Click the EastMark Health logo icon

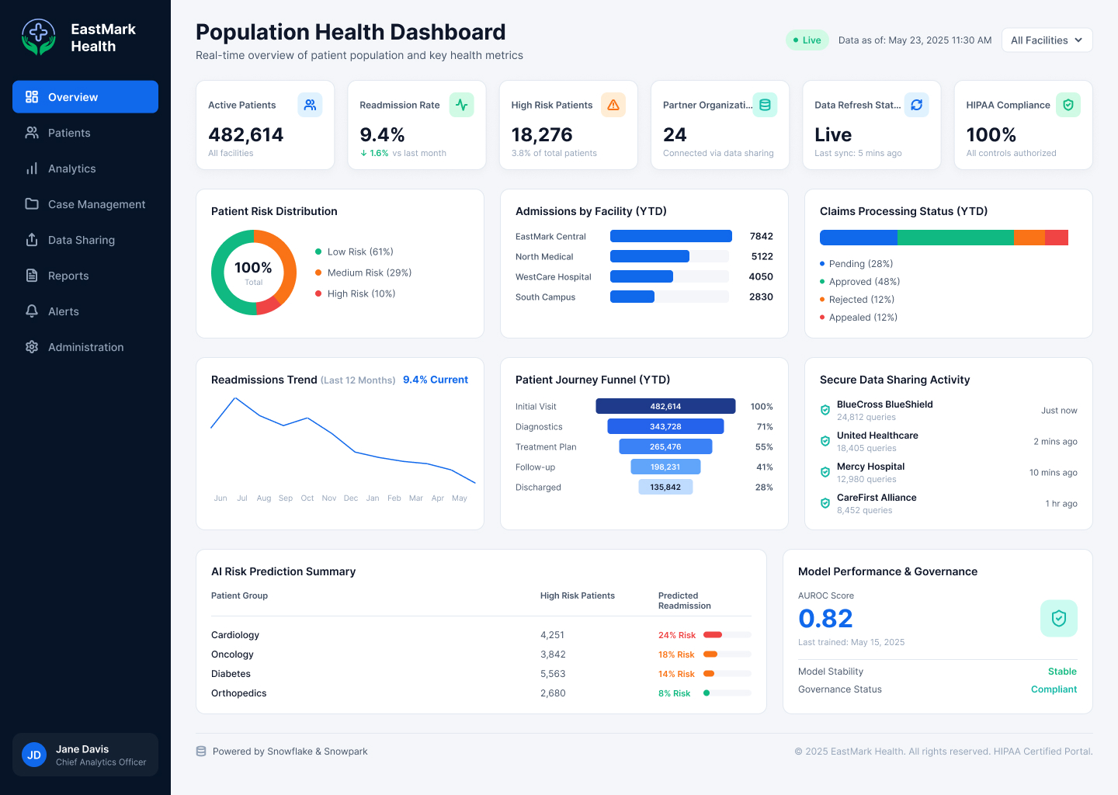(x=39, y=37)
